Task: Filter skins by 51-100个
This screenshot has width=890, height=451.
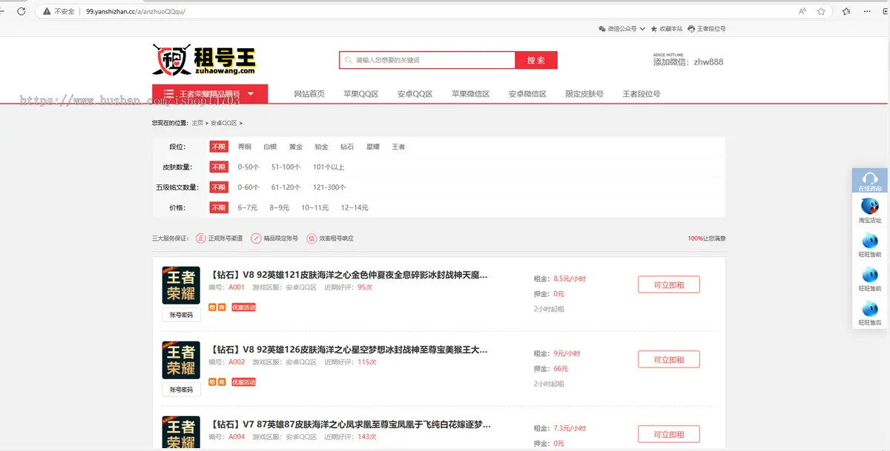Action: [x=286, y=167]
